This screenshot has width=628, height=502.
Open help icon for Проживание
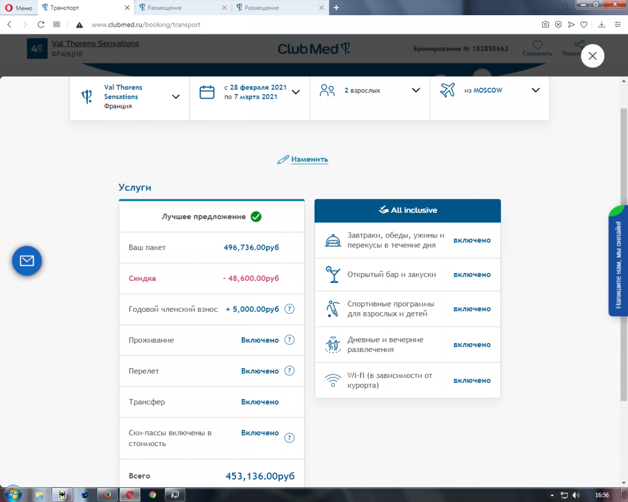coord(289,340)
